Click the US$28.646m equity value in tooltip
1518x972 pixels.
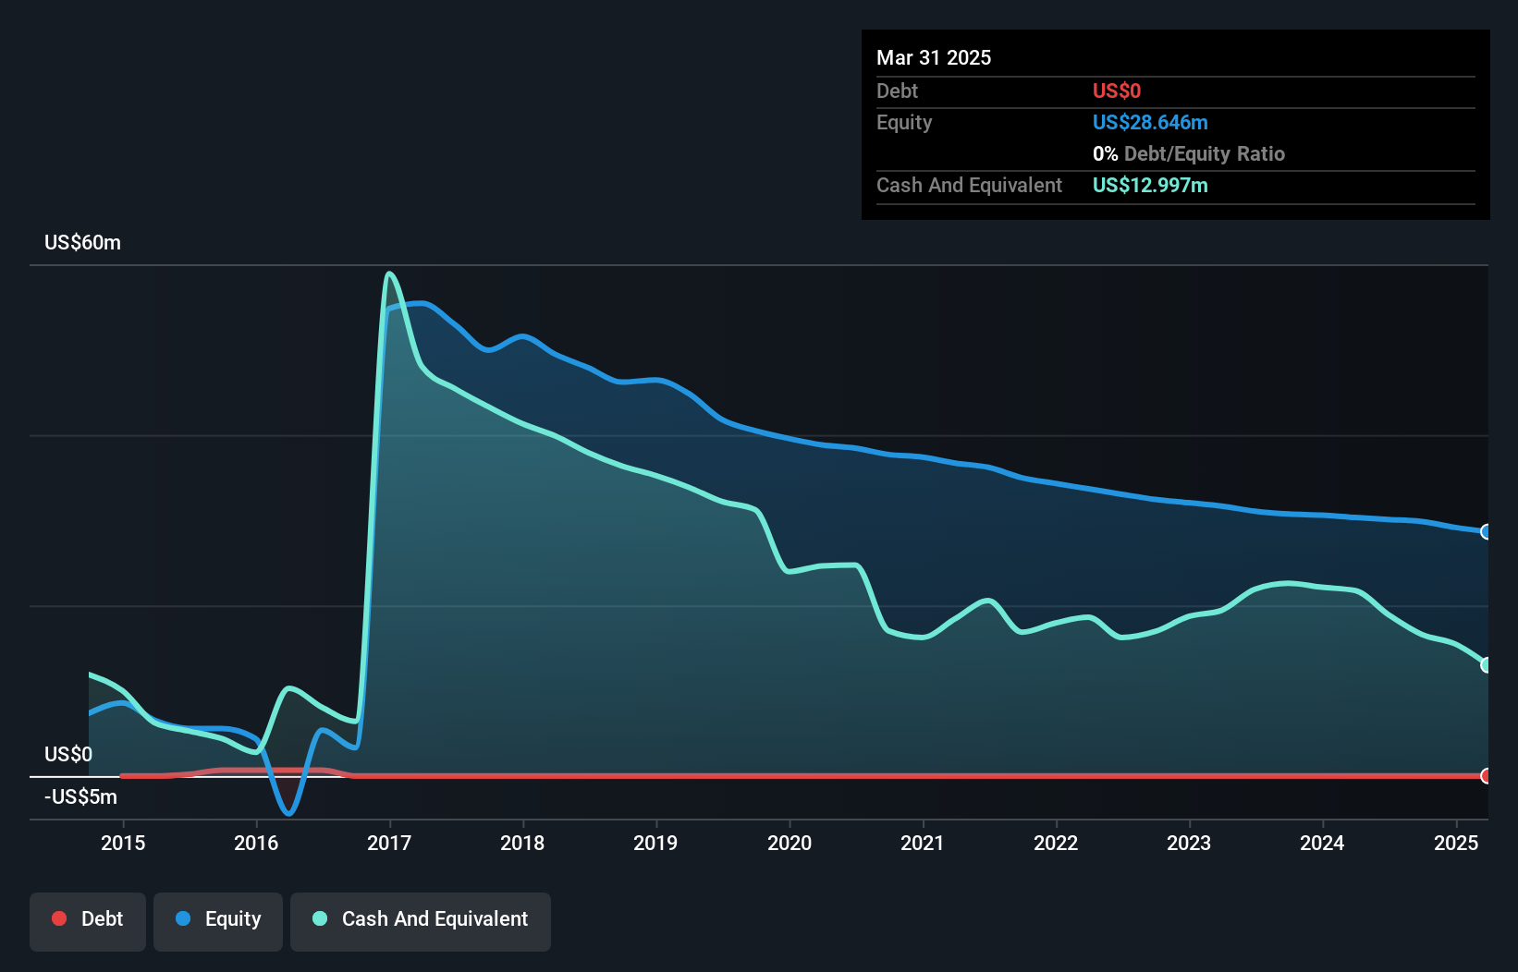point(1150,123)
